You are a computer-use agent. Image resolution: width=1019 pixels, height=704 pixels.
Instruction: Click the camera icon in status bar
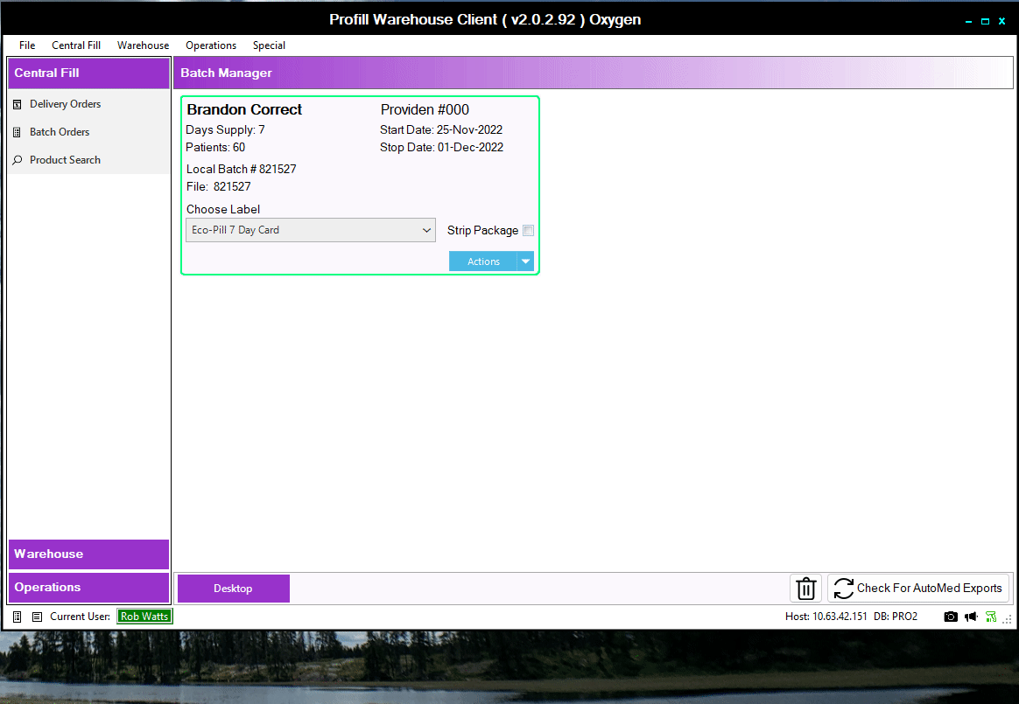click(951, 617)
